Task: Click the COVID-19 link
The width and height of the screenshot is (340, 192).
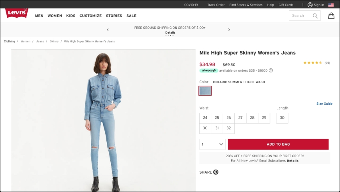Action: pyautogui.click(x=191, y=5)
